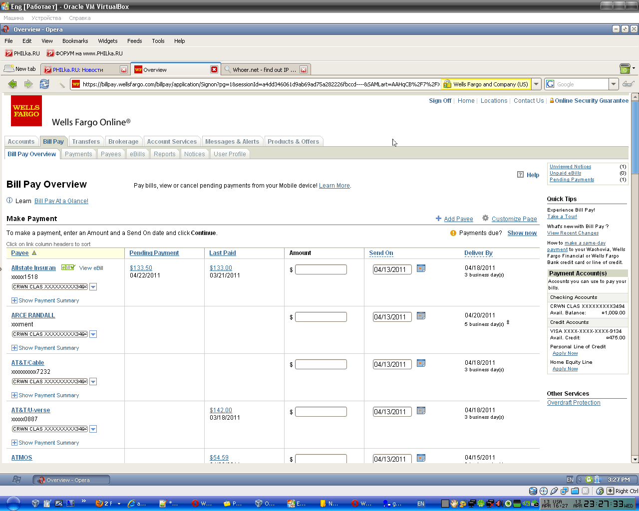
Task: Click the Windows Start button in VM taskbar
Action: (x=16, y=480)
